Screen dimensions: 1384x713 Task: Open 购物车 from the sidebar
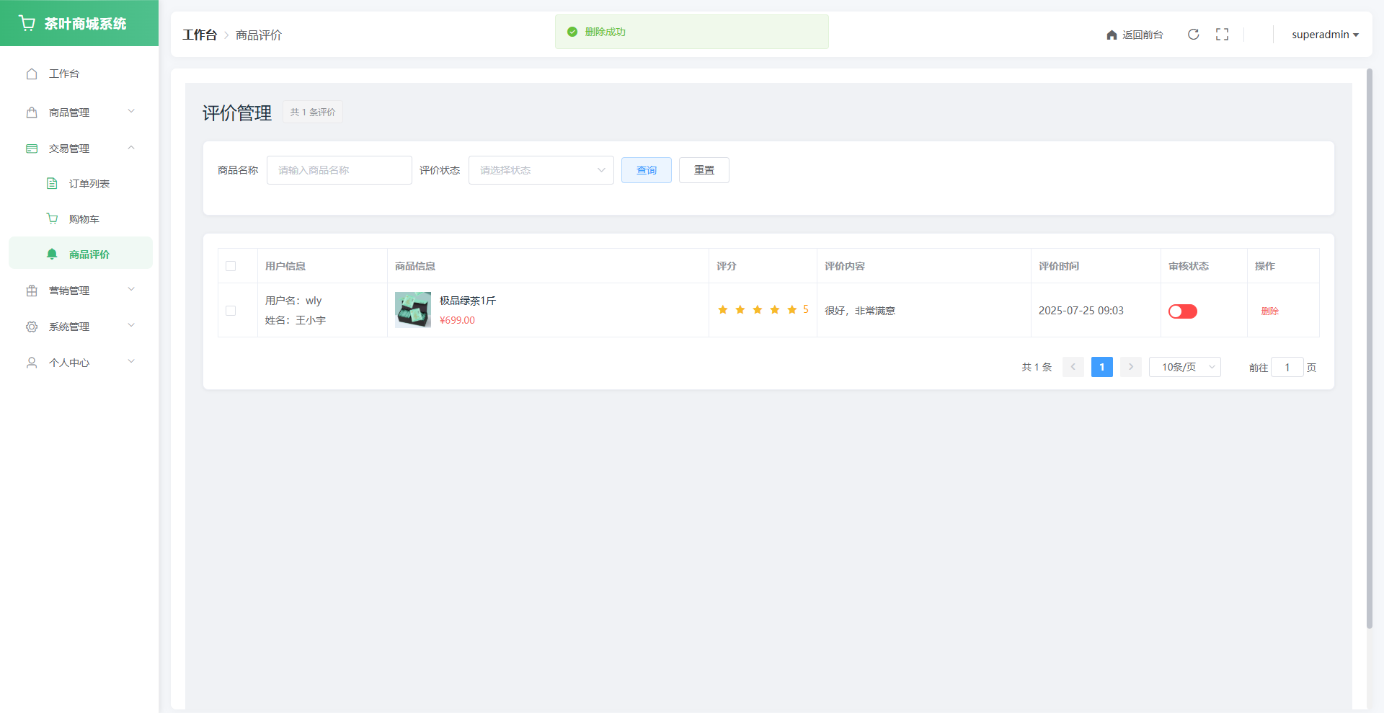click(84, 219)
